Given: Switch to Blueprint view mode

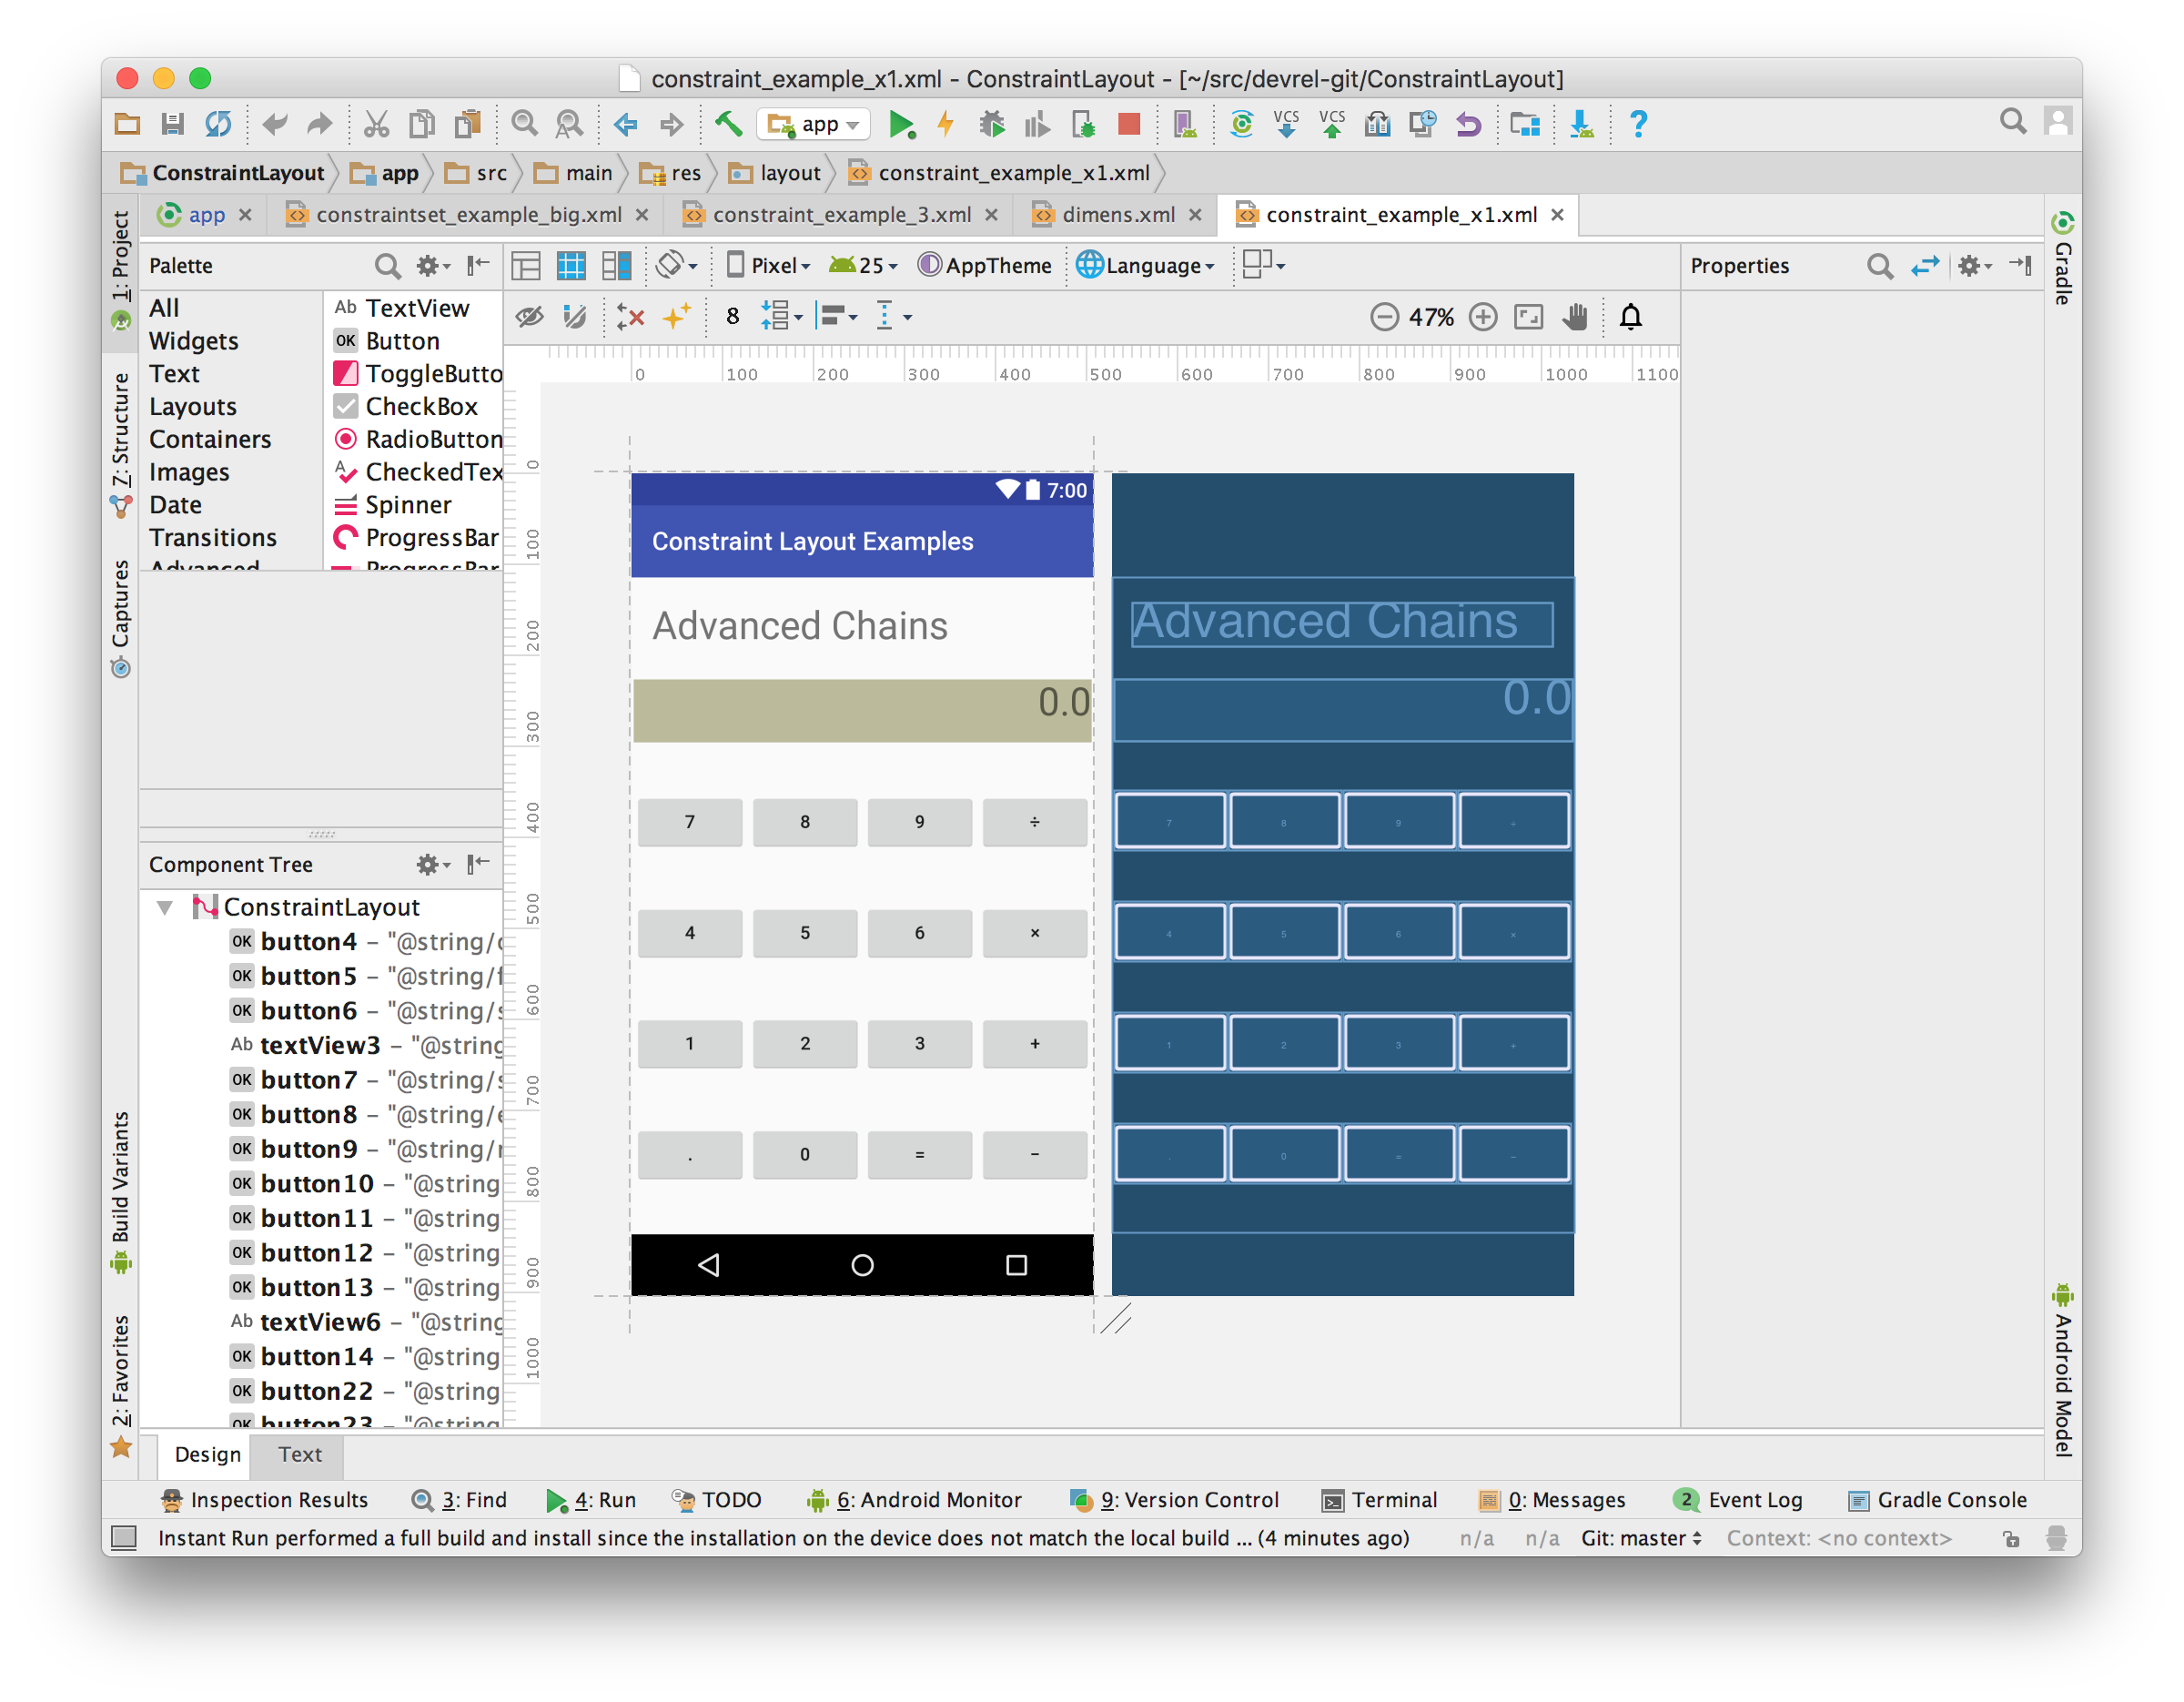Looking at the screenshot, I should pos(571,266).
